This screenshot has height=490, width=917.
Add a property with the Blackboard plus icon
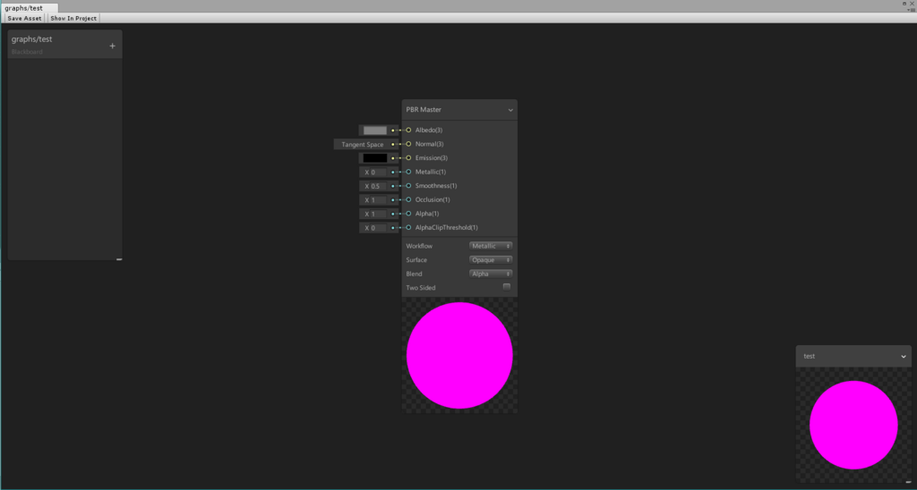pyautogui.click(x=112, y=46)
